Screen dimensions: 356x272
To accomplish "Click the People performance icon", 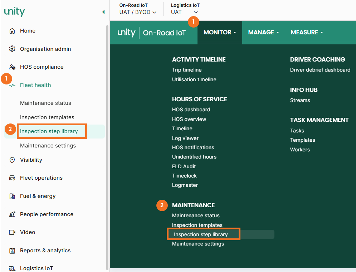I will click(x=12, y=214).
